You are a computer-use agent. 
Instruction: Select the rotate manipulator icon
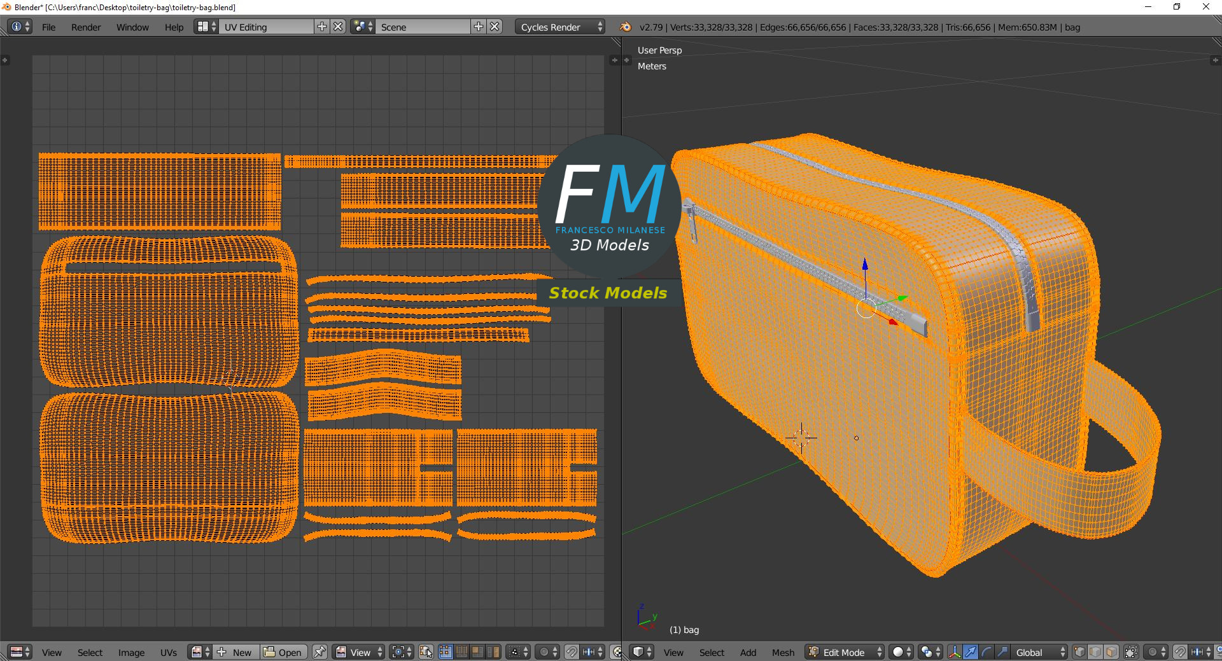pos(985,652)
